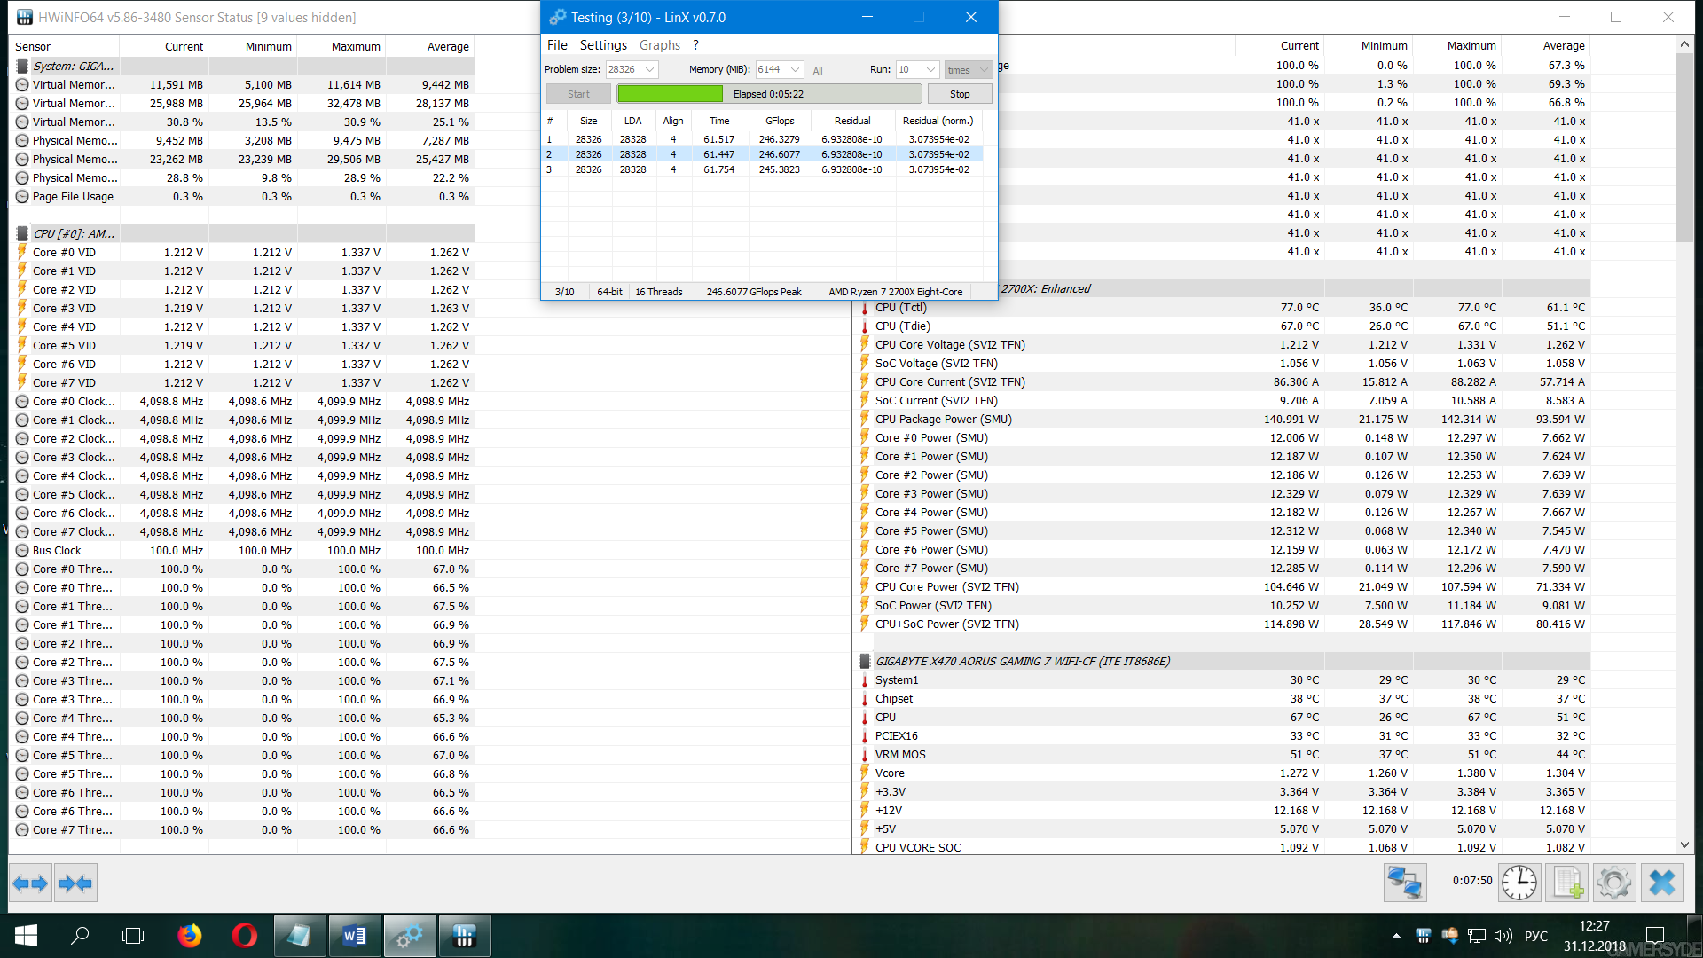Open the LinX Settings menu

tap(603, 45)
